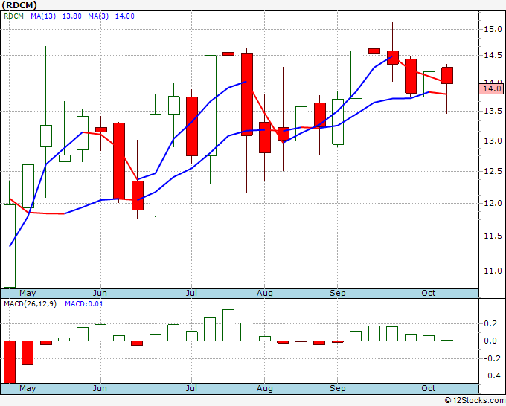
Task: Click the (RDCM) chart title
Action: (19, 5)
